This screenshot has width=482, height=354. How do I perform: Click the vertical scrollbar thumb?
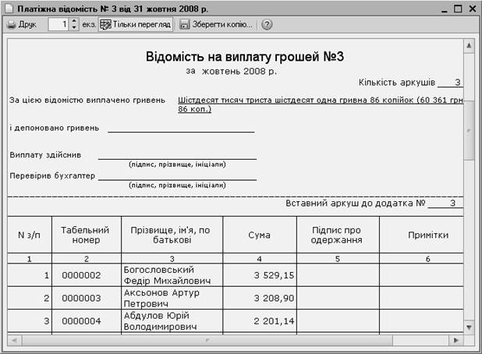coord(469,130)
